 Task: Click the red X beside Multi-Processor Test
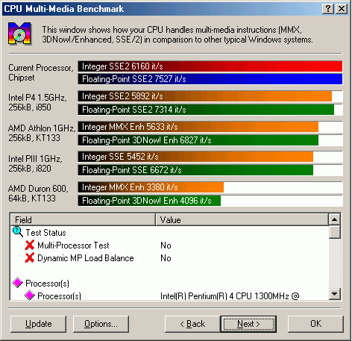[x=30, y=245]
